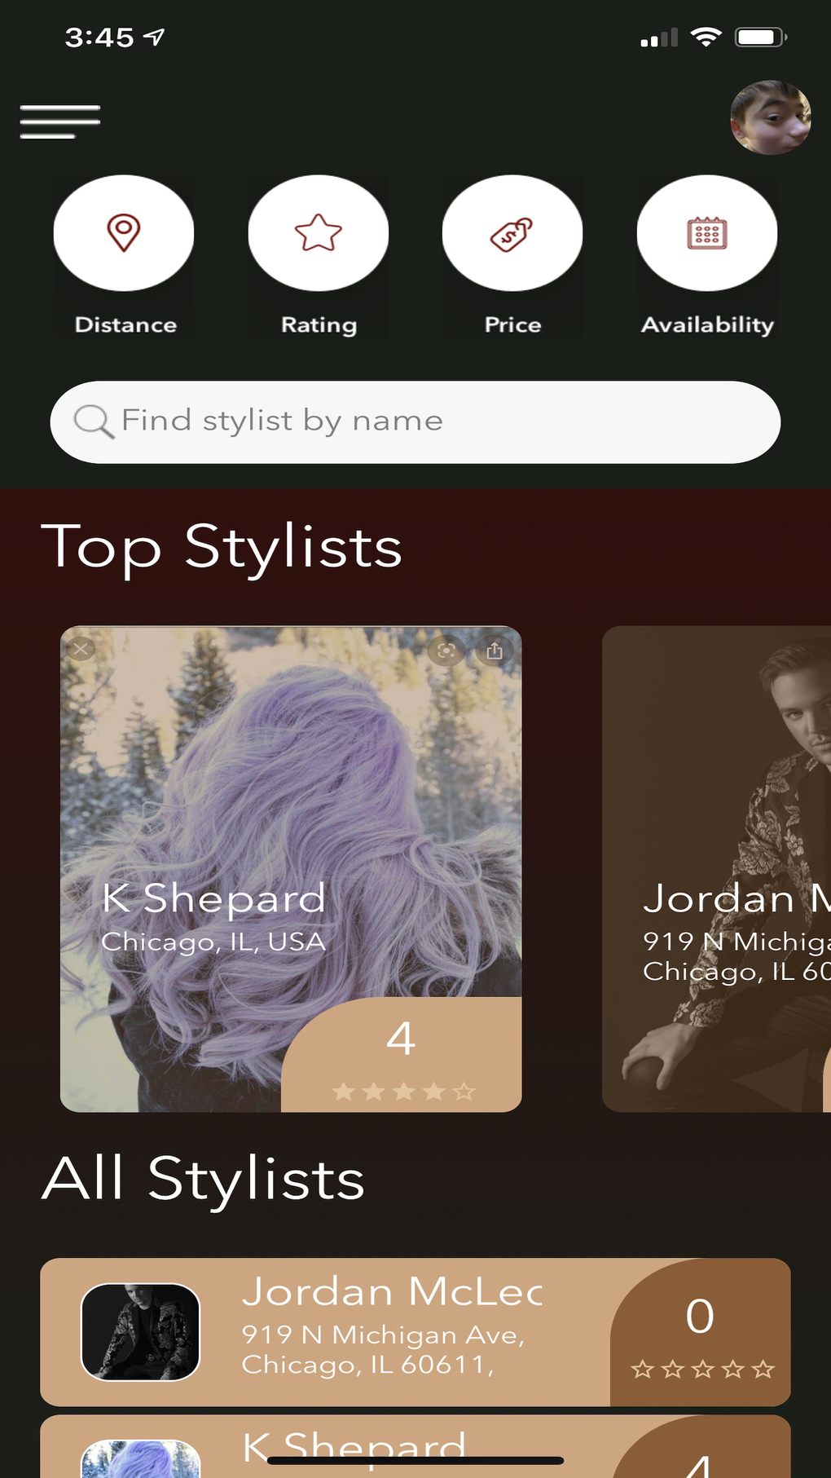Sort stylists by Distance
Viewport: 831px width, 1478px height.
(124, 234)
